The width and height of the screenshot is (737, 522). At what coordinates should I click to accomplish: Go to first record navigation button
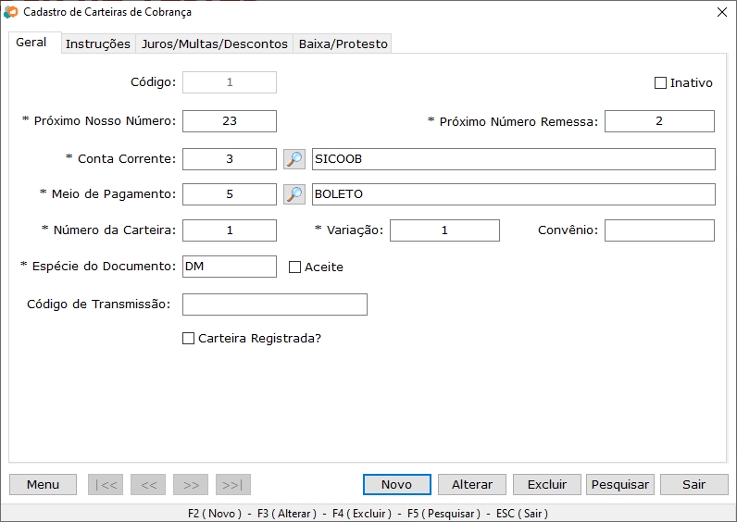click(105, 485)
